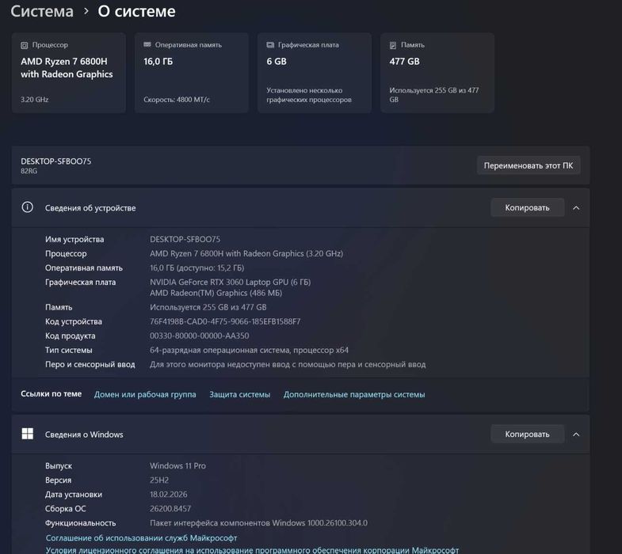Click the processor chip icon in card
Screen dimensions: 622x554
coord(25,45)
